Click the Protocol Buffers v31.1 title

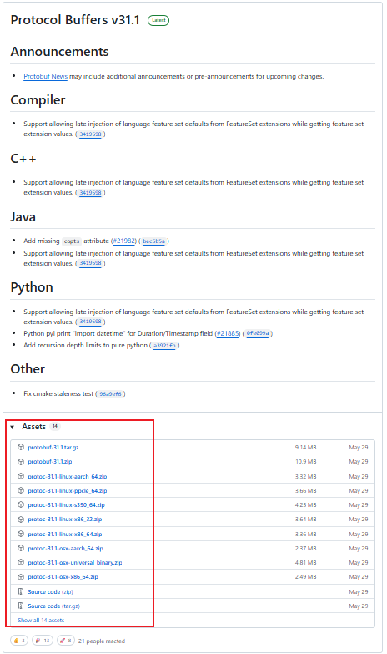75,19
